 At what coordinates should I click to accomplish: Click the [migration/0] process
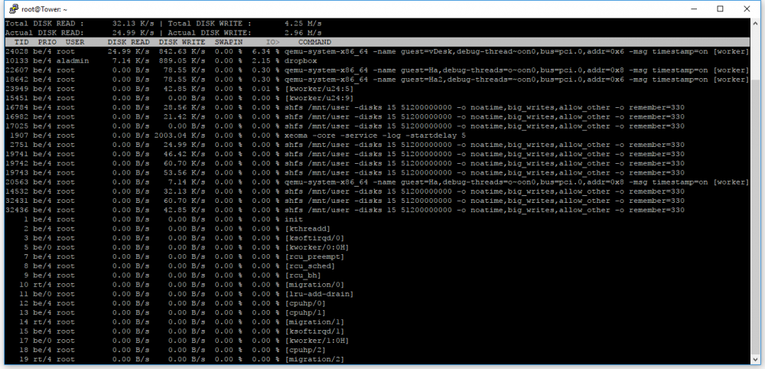[314, 285]
